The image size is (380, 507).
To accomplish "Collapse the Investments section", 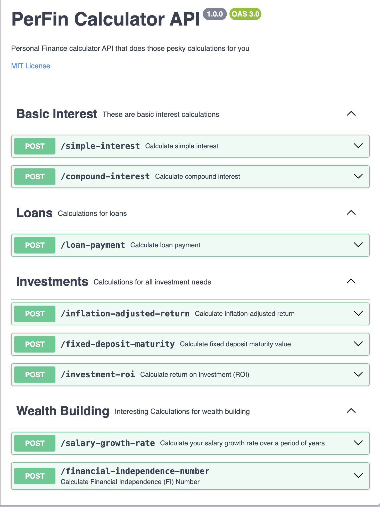I will [351, 281].
